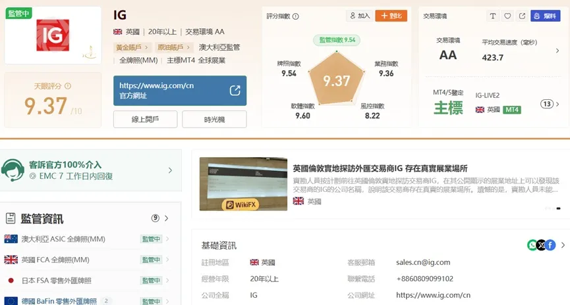Click the 全牌照(MM) tag in header
The image size is (570, 305).
(x=138, y=60)
